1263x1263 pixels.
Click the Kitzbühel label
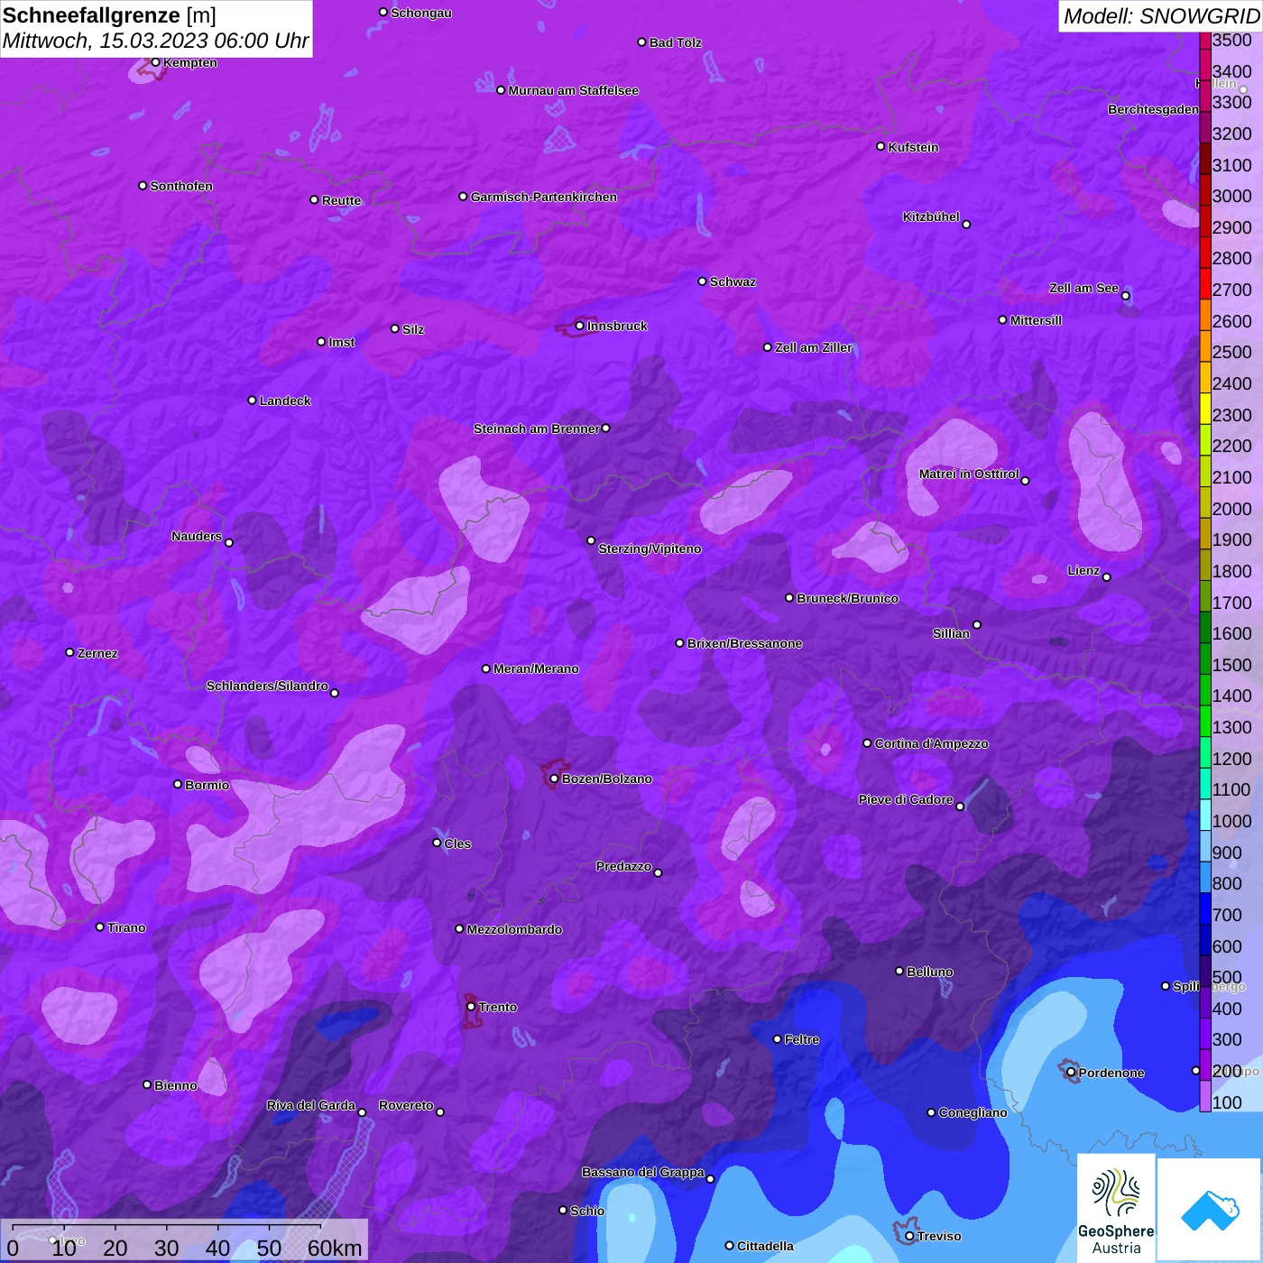pos(931,217)
